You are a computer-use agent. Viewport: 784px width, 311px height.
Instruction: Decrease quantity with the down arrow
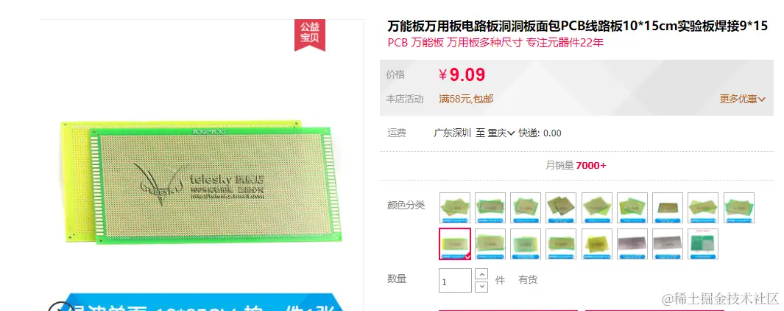click(481, 287)
